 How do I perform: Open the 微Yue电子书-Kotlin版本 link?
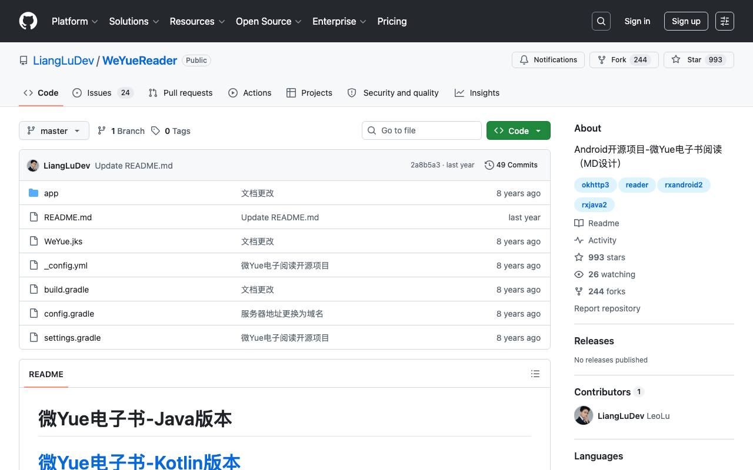click(139, 462)
